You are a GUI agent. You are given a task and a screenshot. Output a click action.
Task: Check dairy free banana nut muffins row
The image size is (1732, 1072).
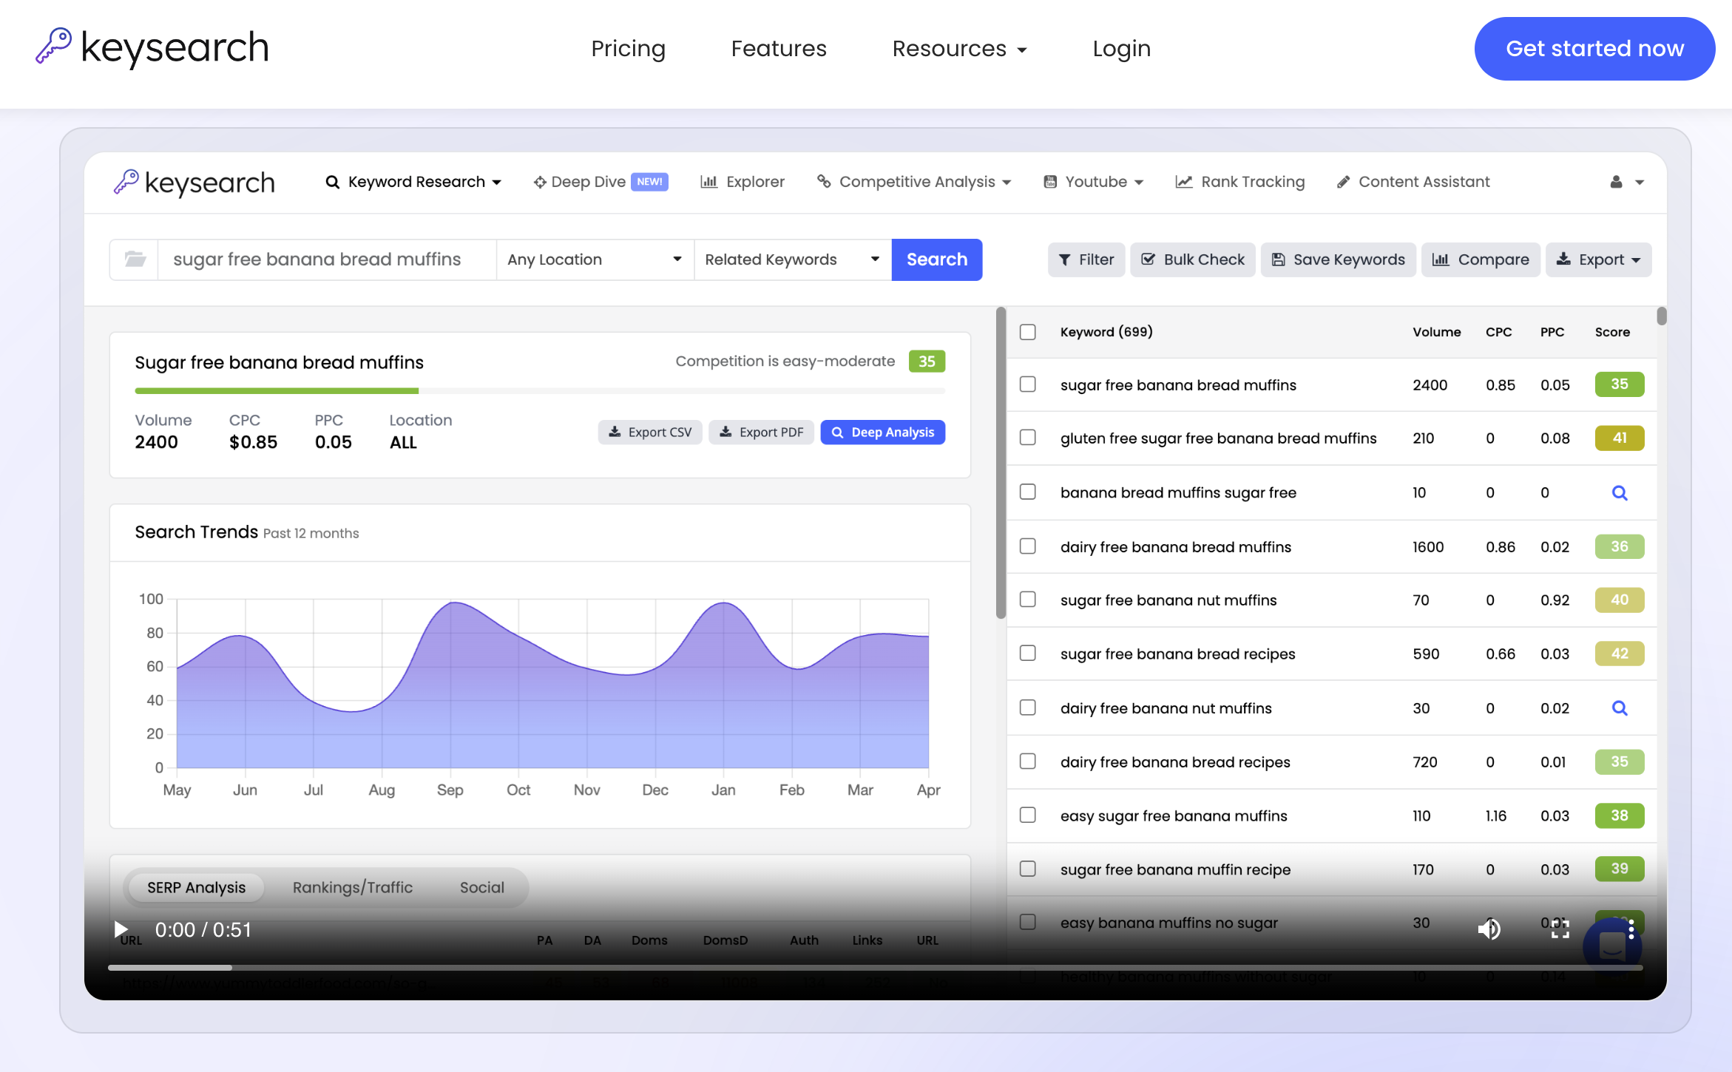point(1027,708)
